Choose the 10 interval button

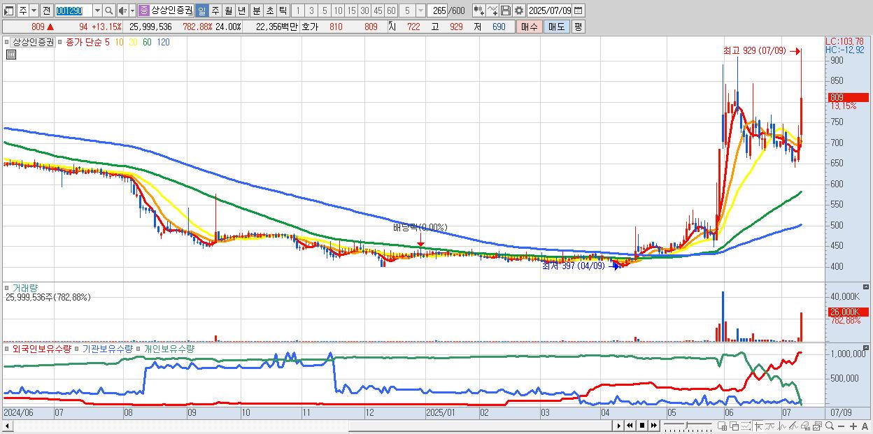pyautogui.click(x=338, y=10)
